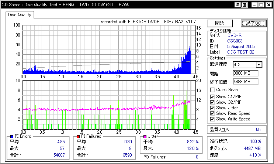Open the 転送速度 4 X speed dropdown

(259, 65)
